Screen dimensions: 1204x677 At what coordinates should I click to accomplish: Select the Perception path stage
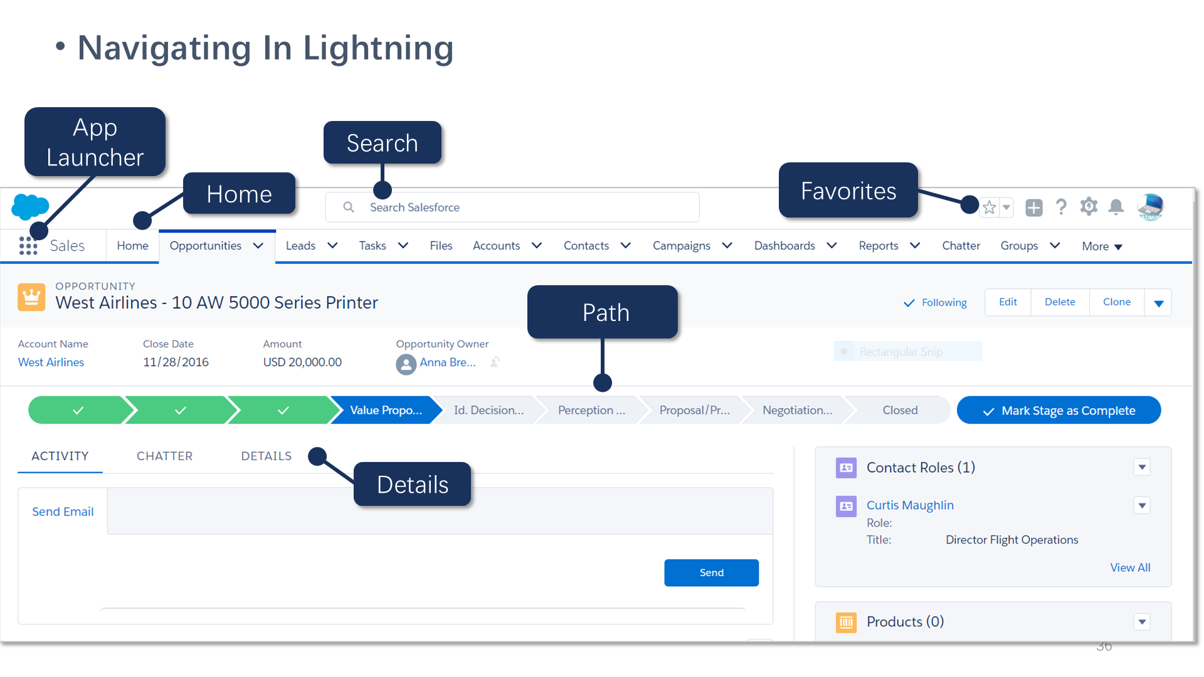(591, 410)
